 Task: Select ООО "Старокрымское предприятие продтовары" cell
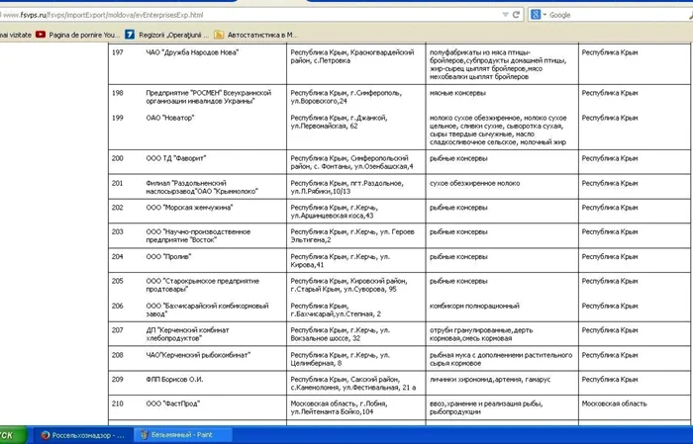click(x=202, y=285)
